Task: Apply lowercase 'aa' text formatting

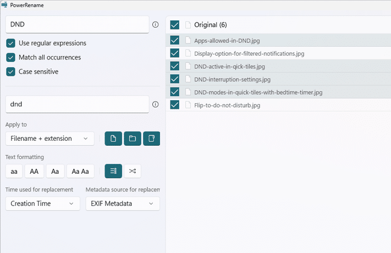Action: [14, 171]
